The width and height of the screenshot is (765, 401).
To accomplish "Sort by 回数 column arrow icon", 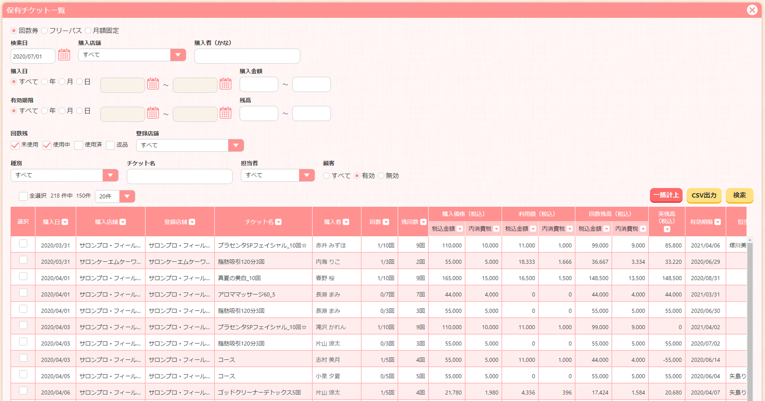I will point(386,222).
